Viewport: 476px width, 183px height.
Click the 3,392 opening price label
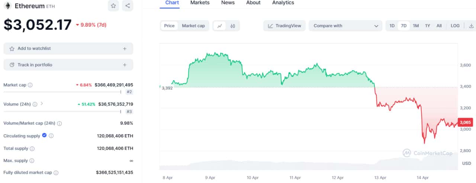[x=167, y=88]
